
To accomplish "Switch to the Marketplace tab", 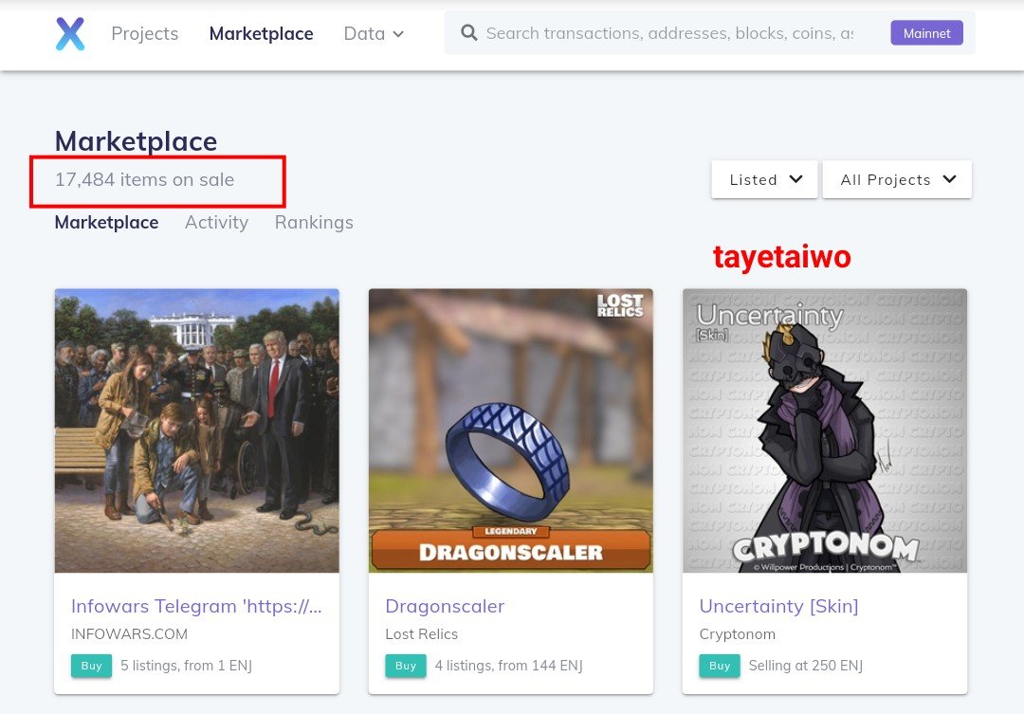I will pos(106,223).
